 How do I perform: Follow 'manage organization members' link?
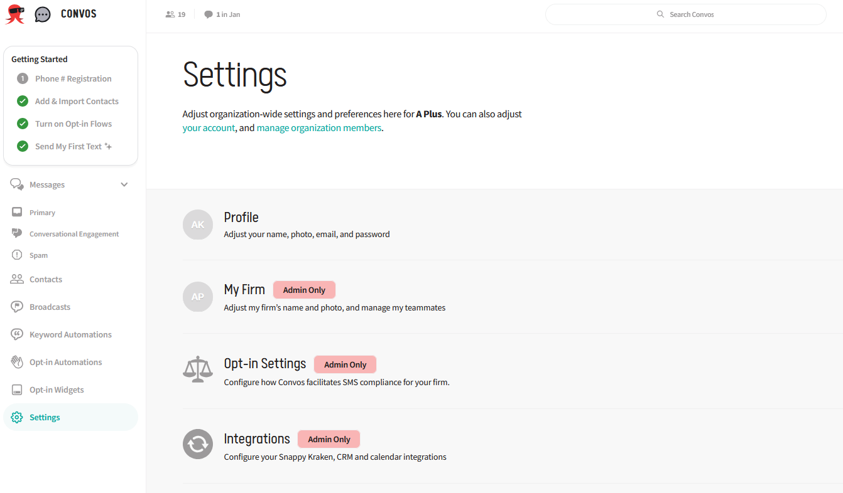[x=318, y=128]
